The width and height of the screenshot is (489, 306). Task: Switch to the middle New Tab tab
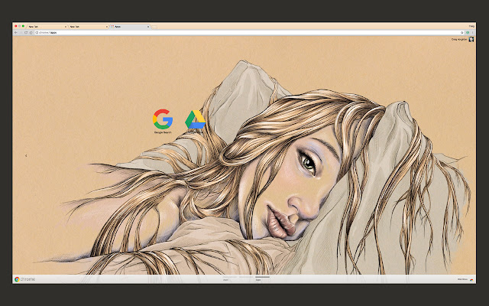coord(89,27)
